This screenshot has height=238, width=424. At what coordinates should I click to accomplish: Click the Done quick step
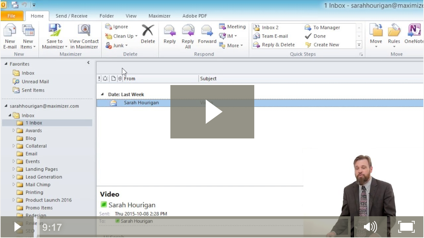tap(315, 36)
